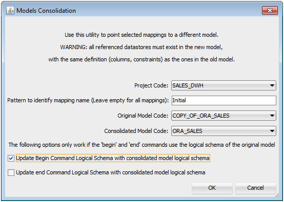The image size is (284, 202).
Task: Click the dialog resize grip corner
Action: [x=277, y=195]
